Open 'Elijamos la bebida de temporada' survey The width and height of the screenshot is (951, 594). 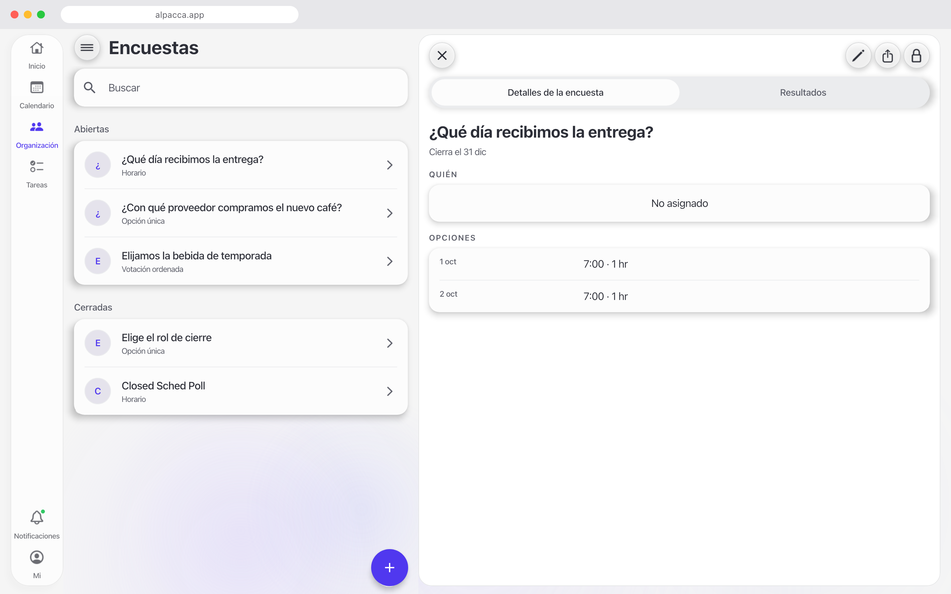pos(241,261)
